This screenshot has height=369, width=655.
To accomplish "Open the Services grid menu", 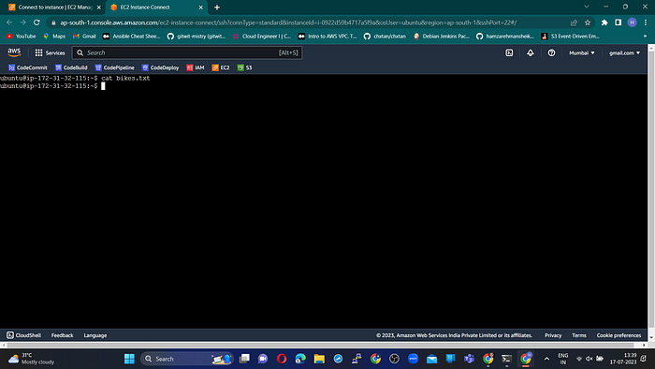I will [50, 52].
